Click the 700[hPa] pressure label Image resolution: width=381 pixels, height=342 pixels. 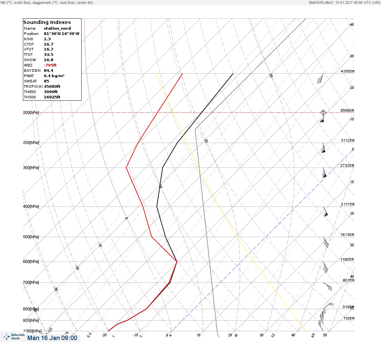[31, 282]
